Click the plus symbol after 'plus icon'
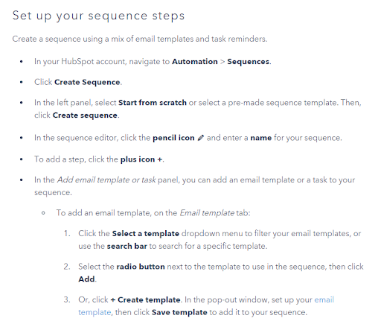 [160, 159]
